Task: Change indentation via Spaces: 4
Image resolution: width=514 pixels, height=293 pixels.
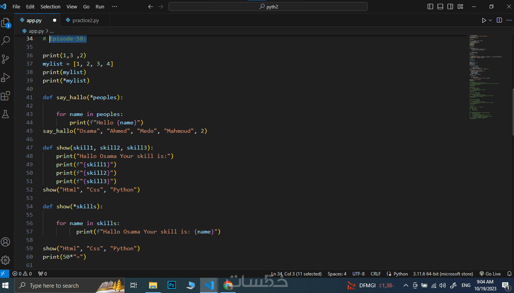Action: click(x=337, y=274)
